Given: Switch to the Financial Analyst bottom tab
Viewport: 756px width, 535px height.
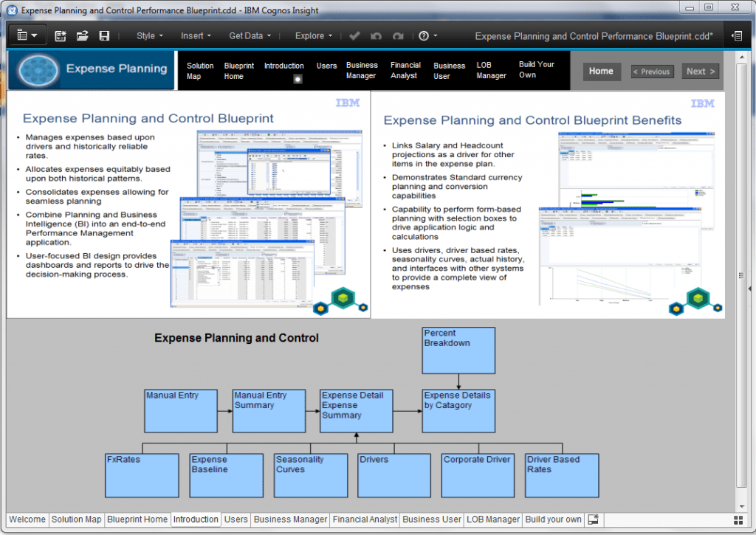Looking at the screenshot, I should (x=365, y=520).
